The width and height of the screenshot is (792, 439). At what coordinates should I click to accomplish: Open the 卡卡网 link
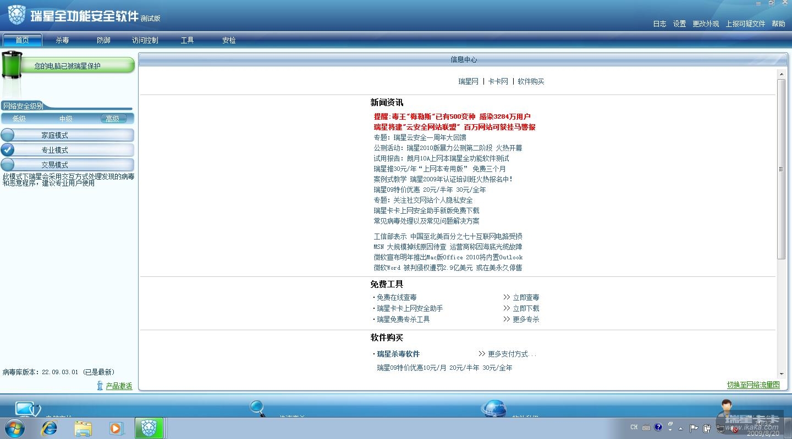pos(498,81)
